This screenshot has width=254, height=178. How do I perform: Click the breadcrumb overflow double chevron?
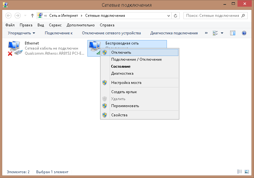pyautogui.click(x=45, y=16)
